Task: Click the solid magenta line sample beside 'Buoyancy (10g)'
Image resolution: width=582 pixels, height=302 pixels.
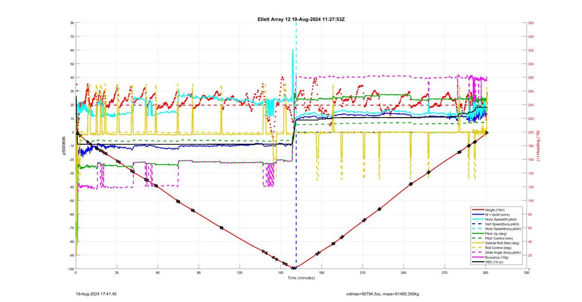Action: point(478,257)
